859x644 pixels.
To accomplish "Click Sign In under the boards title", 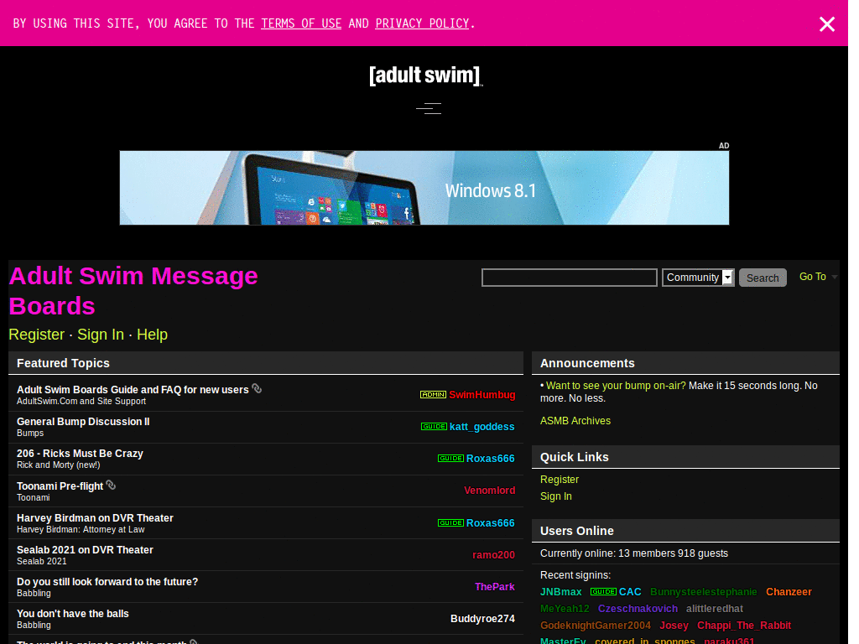I will (101, 335).
